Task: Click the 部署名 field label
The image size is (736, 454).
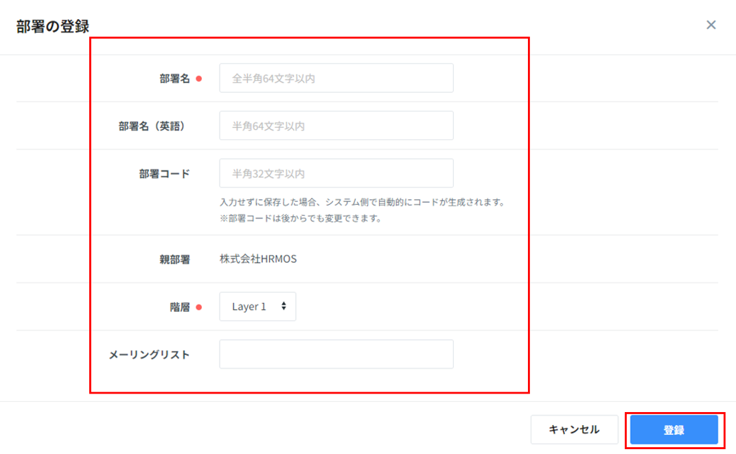Action: pyautogui.click(x=174, y=78)
